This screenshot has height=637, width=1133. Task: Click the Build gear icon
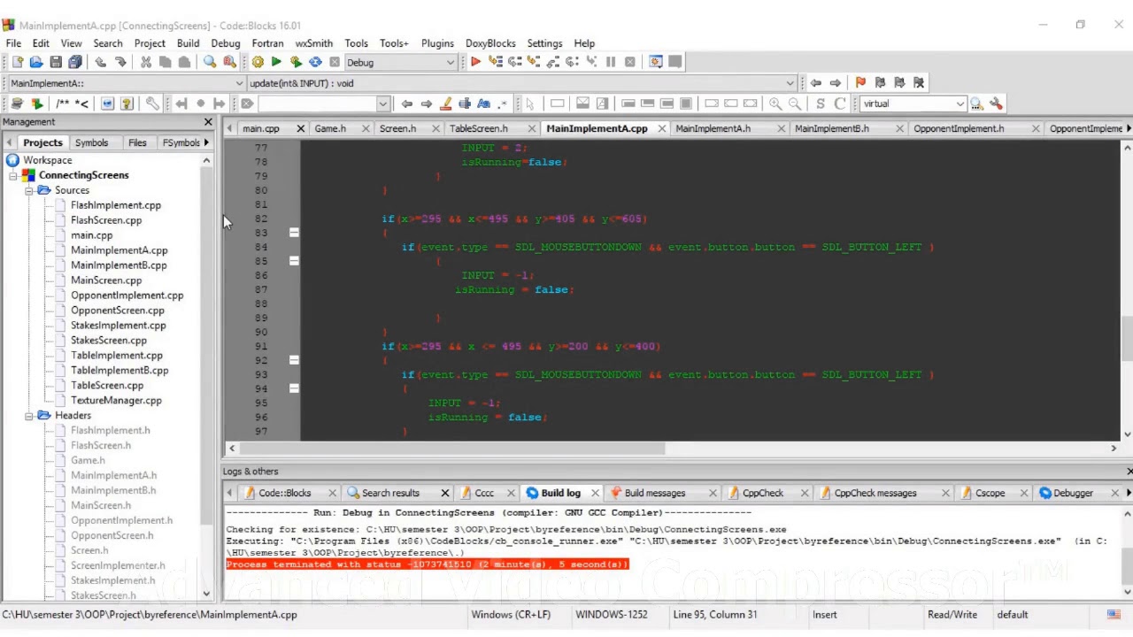[x=258, y=62]
